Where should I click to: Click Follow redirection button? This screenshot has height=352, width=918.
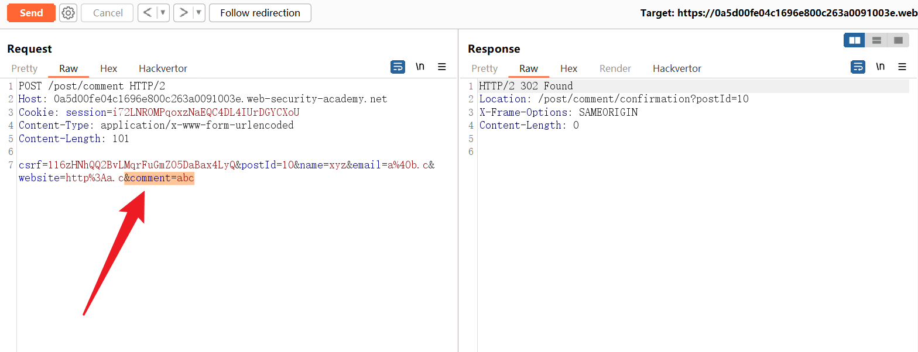pos(260,13)
